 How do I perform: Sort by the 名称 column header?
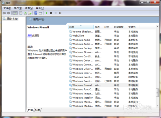click(81, 27)
